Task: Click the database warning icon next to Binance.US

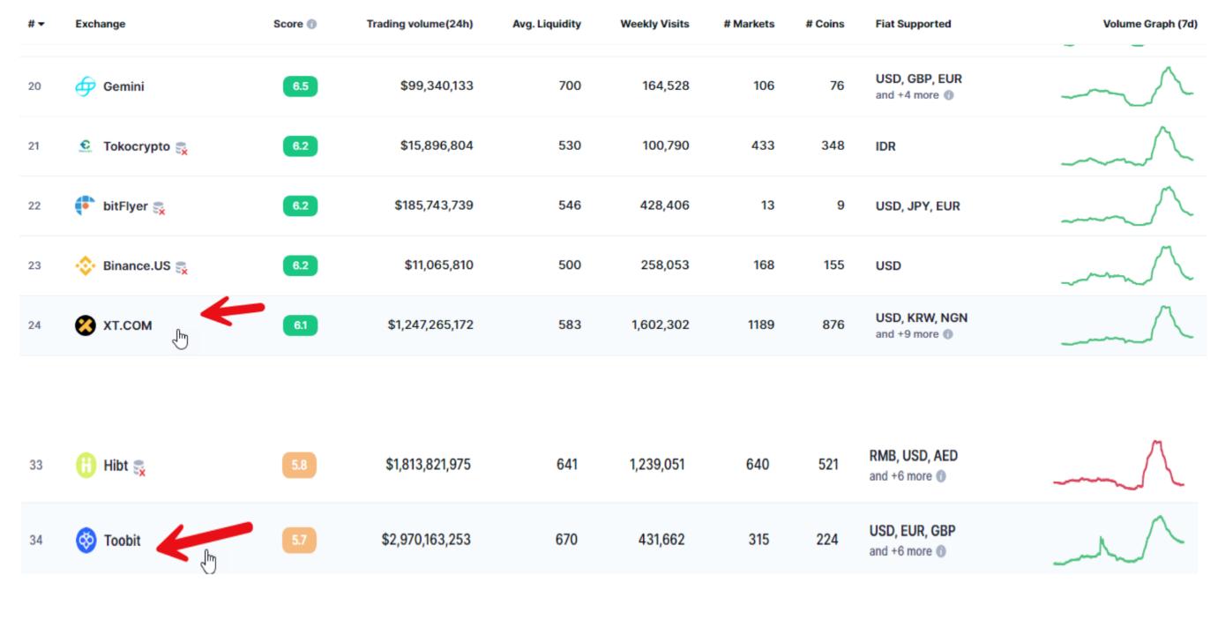Action: point(182,267)
